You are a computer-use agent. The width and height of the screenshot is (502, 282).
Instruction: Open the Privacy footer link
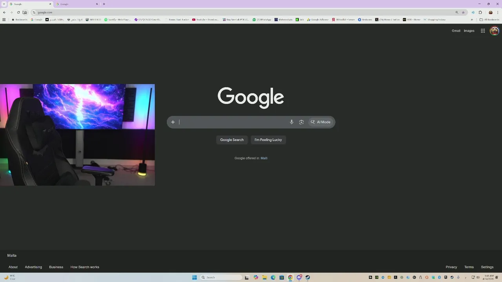point(451,267)
